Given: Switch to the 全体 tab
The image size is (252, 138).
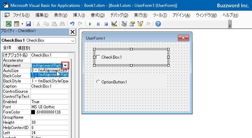Looking at the screenshot, I should [x=7, y=48].
